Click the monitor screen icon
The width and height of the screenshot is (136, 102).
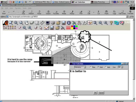point(48,23)
